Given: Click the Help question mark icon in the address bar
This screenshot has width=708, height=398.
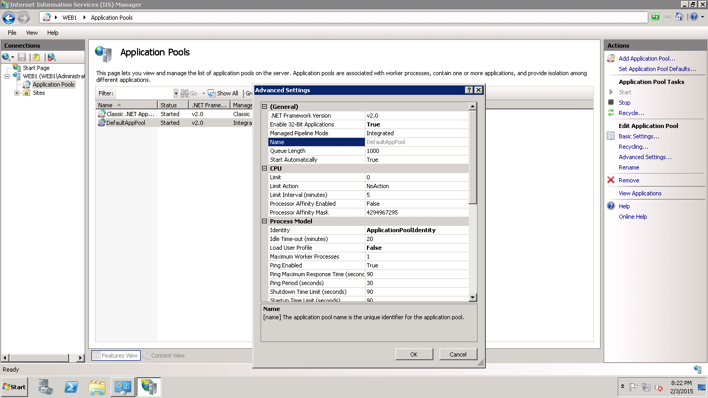Looking at the screenshot, I should [x=694, y=17].
